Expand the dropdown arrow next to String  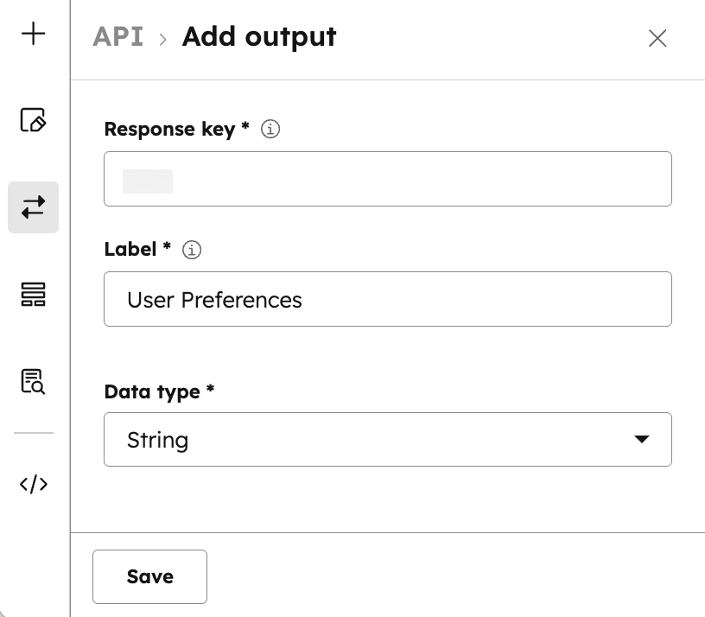click(x=641, y=440)
